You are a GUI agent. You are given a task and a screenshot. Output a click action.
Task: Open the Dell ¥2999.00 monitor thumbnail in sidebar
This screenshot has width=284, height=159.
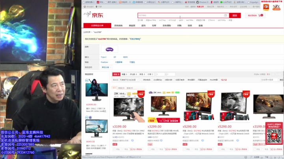tap(97, 90)
